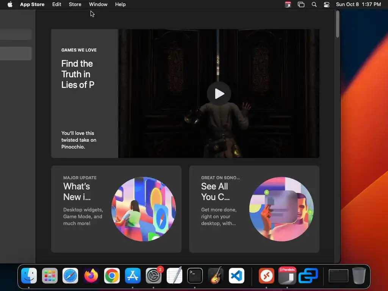Launch Firefox from the dock
The height and width of the screenshot is (291, 388).
click(91, 275)
